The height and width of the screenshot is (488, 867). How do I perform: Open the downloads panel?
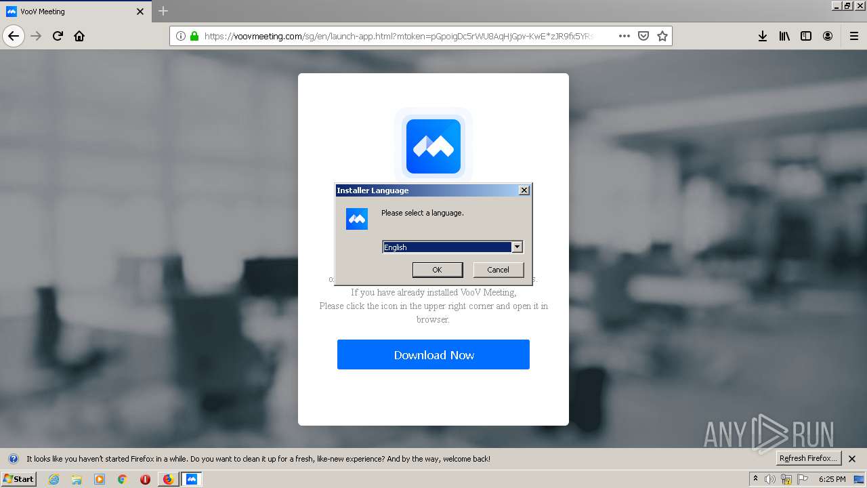[763, 36]
